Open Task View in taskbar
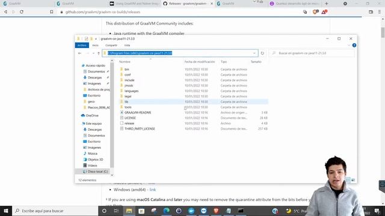This screenshot has width=385, height=216. (116, 211)
